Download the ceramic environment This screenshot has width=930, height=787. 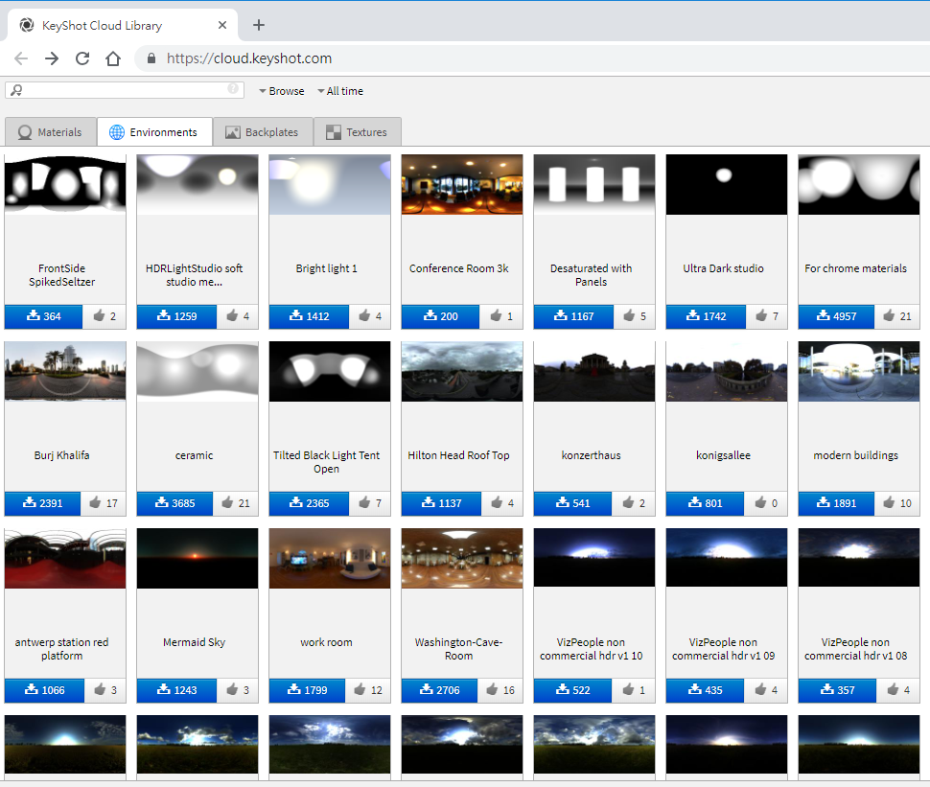point(174,503)
